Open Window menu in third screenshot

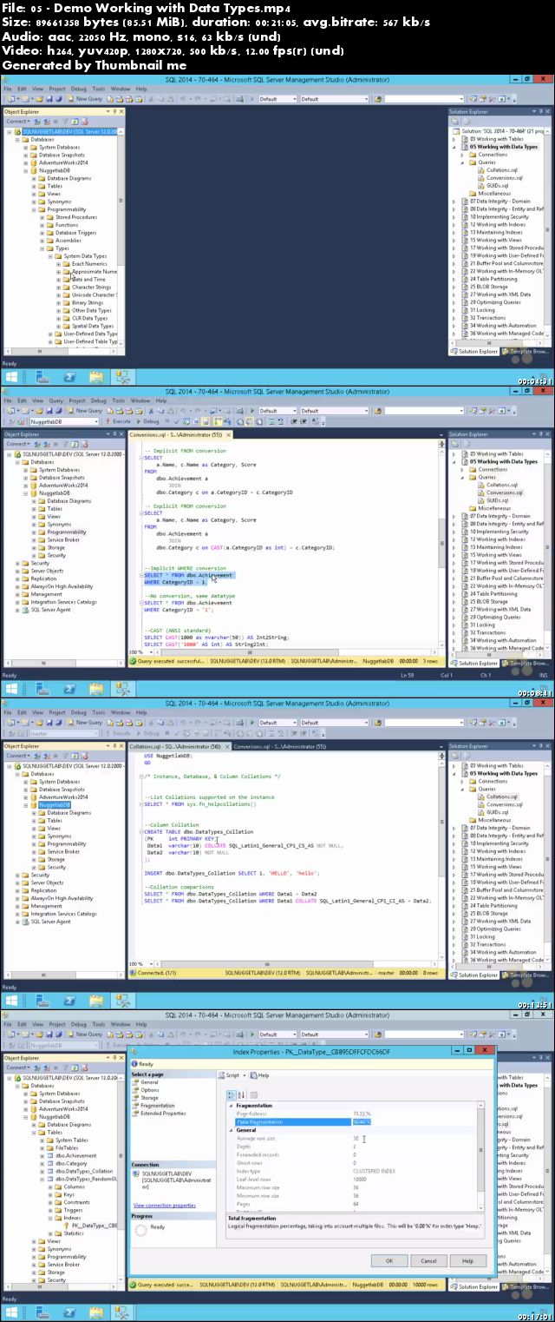pyautogui.click(x=121, y=712)
